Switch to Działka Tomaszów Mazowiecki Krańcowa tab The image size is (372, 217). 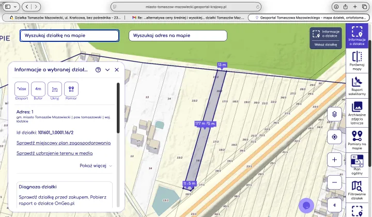(65, 18)
